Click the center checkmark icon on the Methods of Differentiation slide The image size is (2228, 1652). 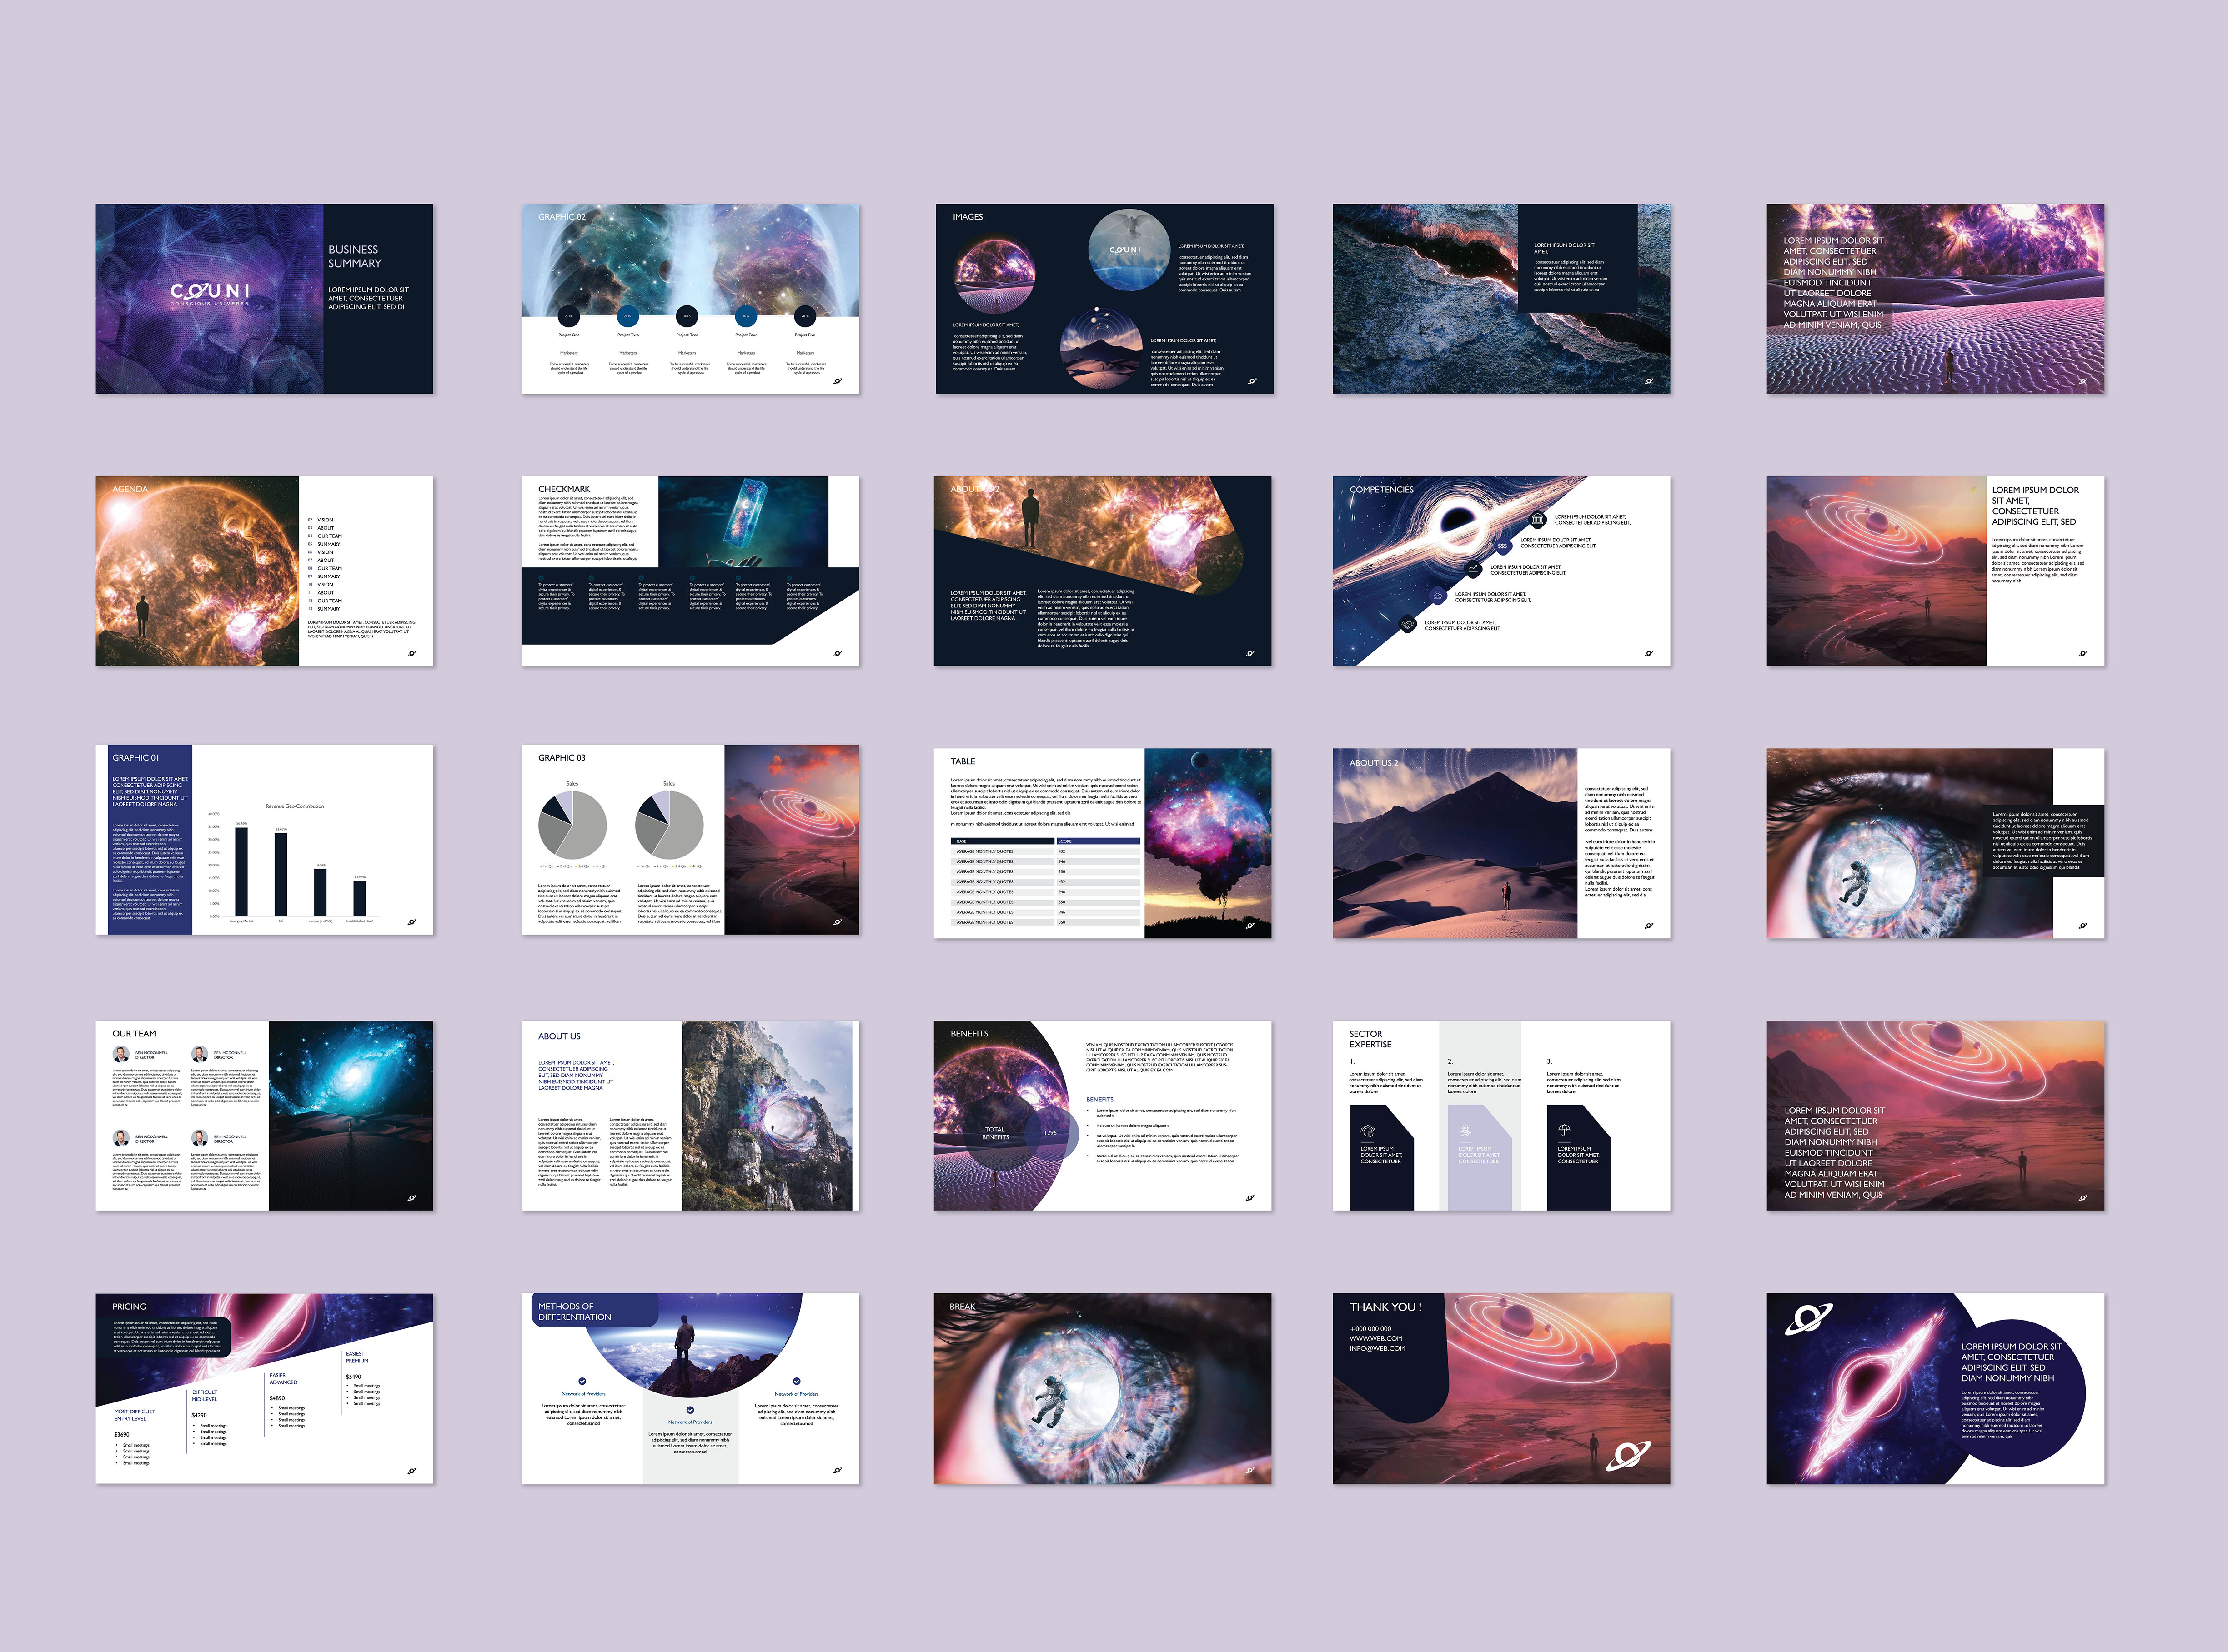point(690,1410)
